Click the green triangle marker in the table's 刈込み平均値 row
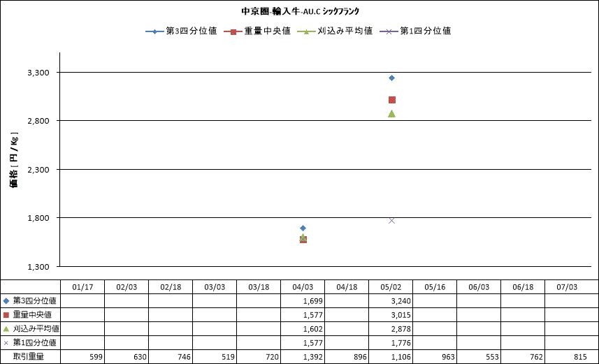Screen dimensions: 599x364 point(6,329)
